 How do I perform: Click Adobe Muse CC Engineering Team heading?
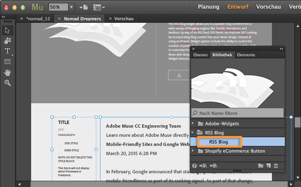[143, 126]
